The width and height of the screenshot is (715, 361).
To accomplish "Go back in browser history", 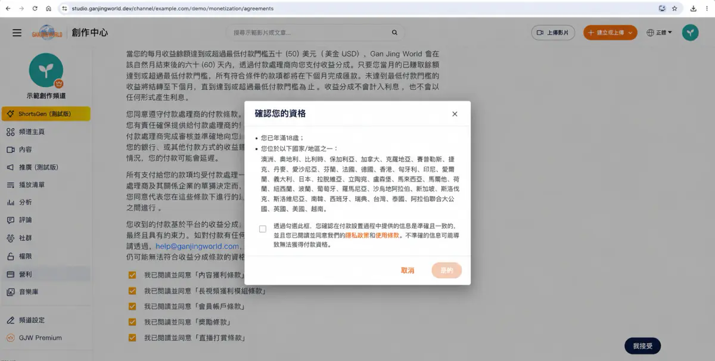I will point(8,8).
